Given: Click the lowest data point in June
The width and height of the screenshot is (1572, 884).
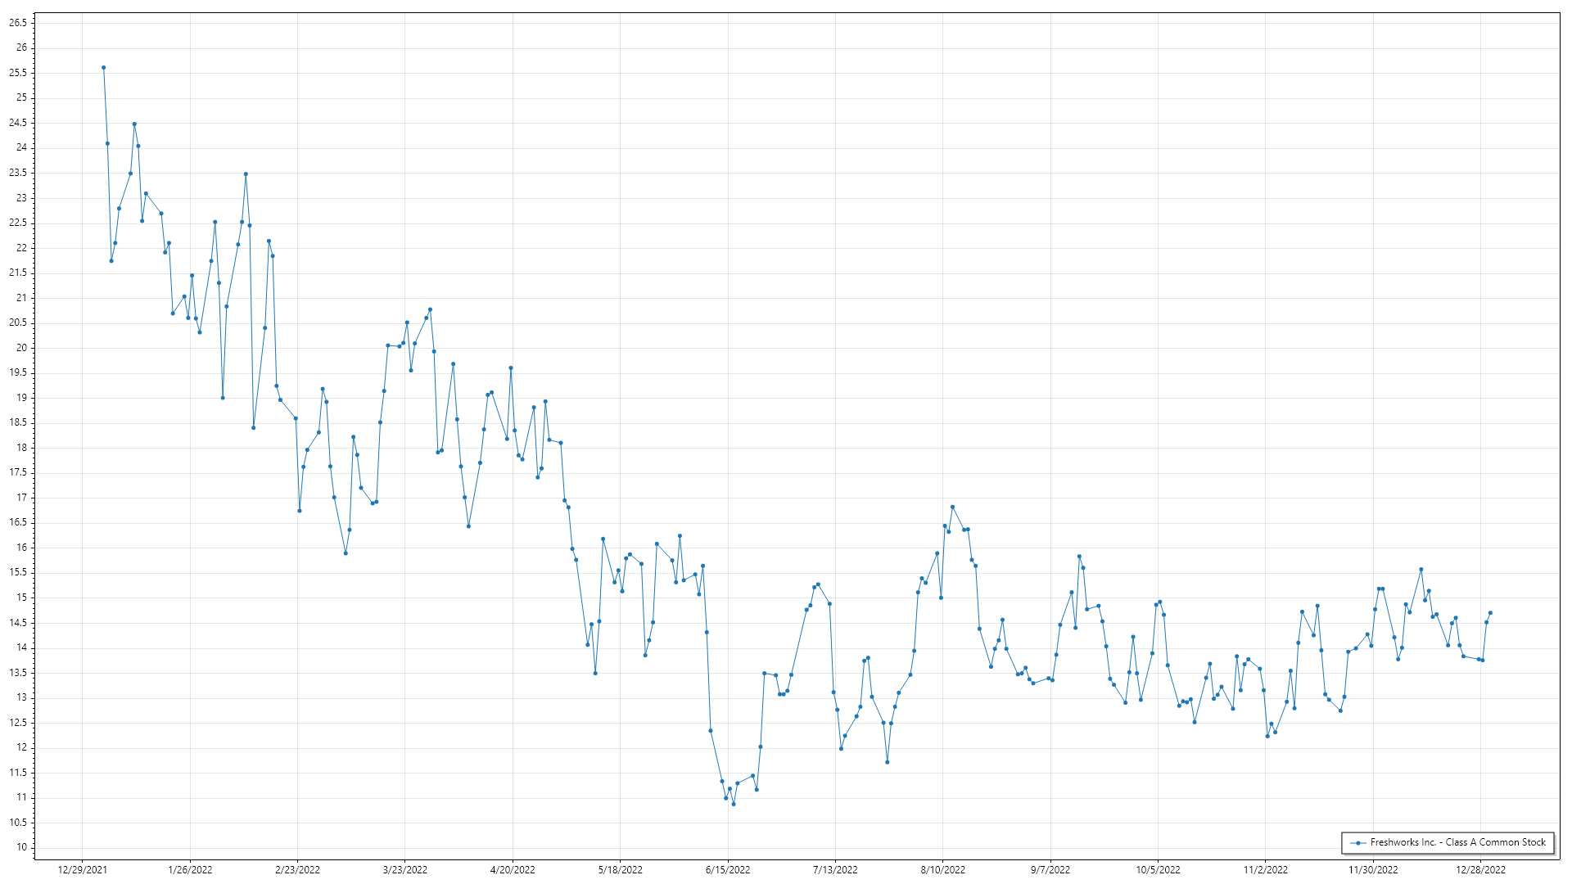Looking at the screenshot, I should (734, 804).
